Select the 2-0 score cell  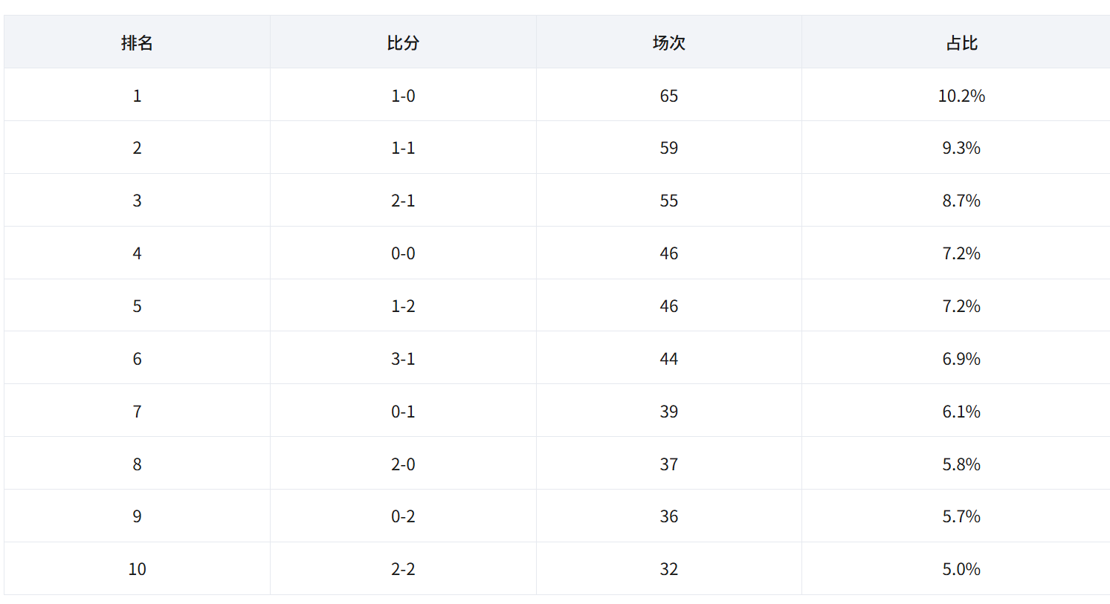[403, 464]
